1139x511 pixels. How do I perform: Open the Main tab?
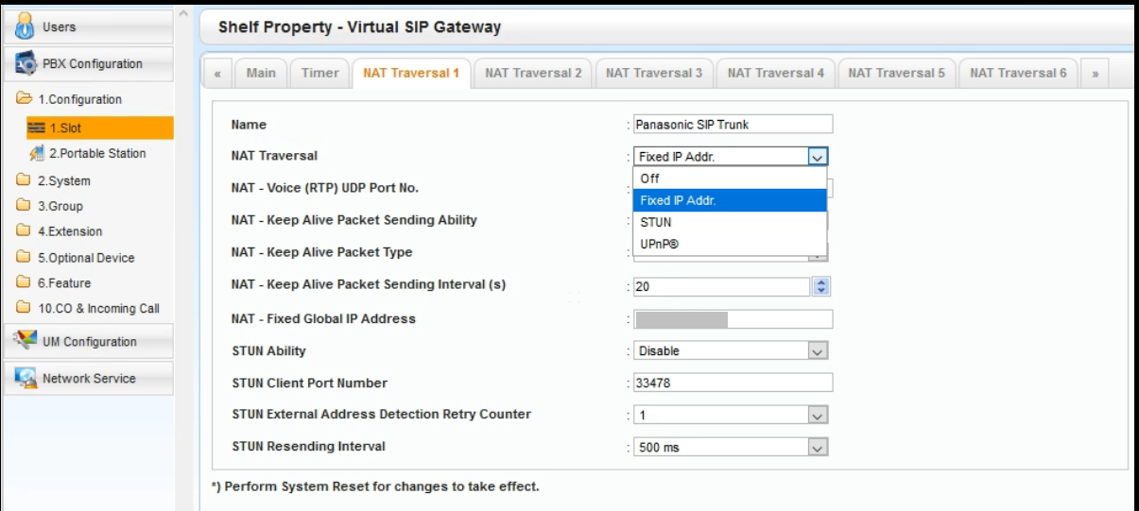(x=261, y=73)
